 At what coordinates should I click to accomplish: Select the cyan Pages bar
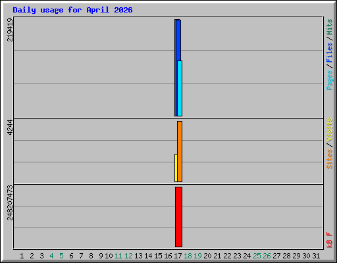point(180,88)
